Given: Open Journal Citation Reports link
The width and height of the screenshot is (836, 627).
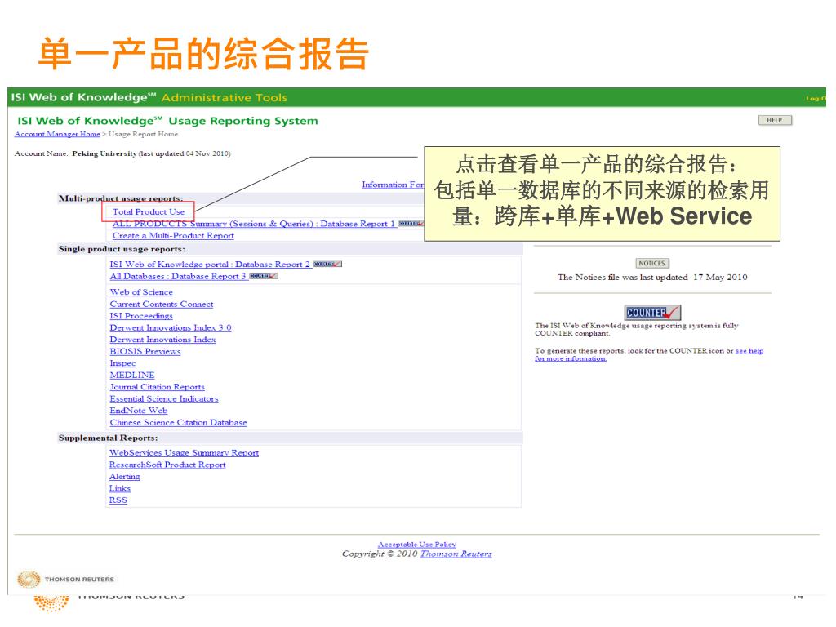Looking at the screenshot, I should (x=158, y=387).
